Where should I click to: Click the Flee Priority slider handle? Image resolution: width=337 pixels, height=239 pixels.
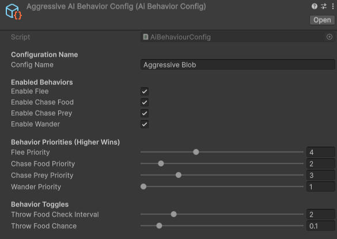point(196,152)
